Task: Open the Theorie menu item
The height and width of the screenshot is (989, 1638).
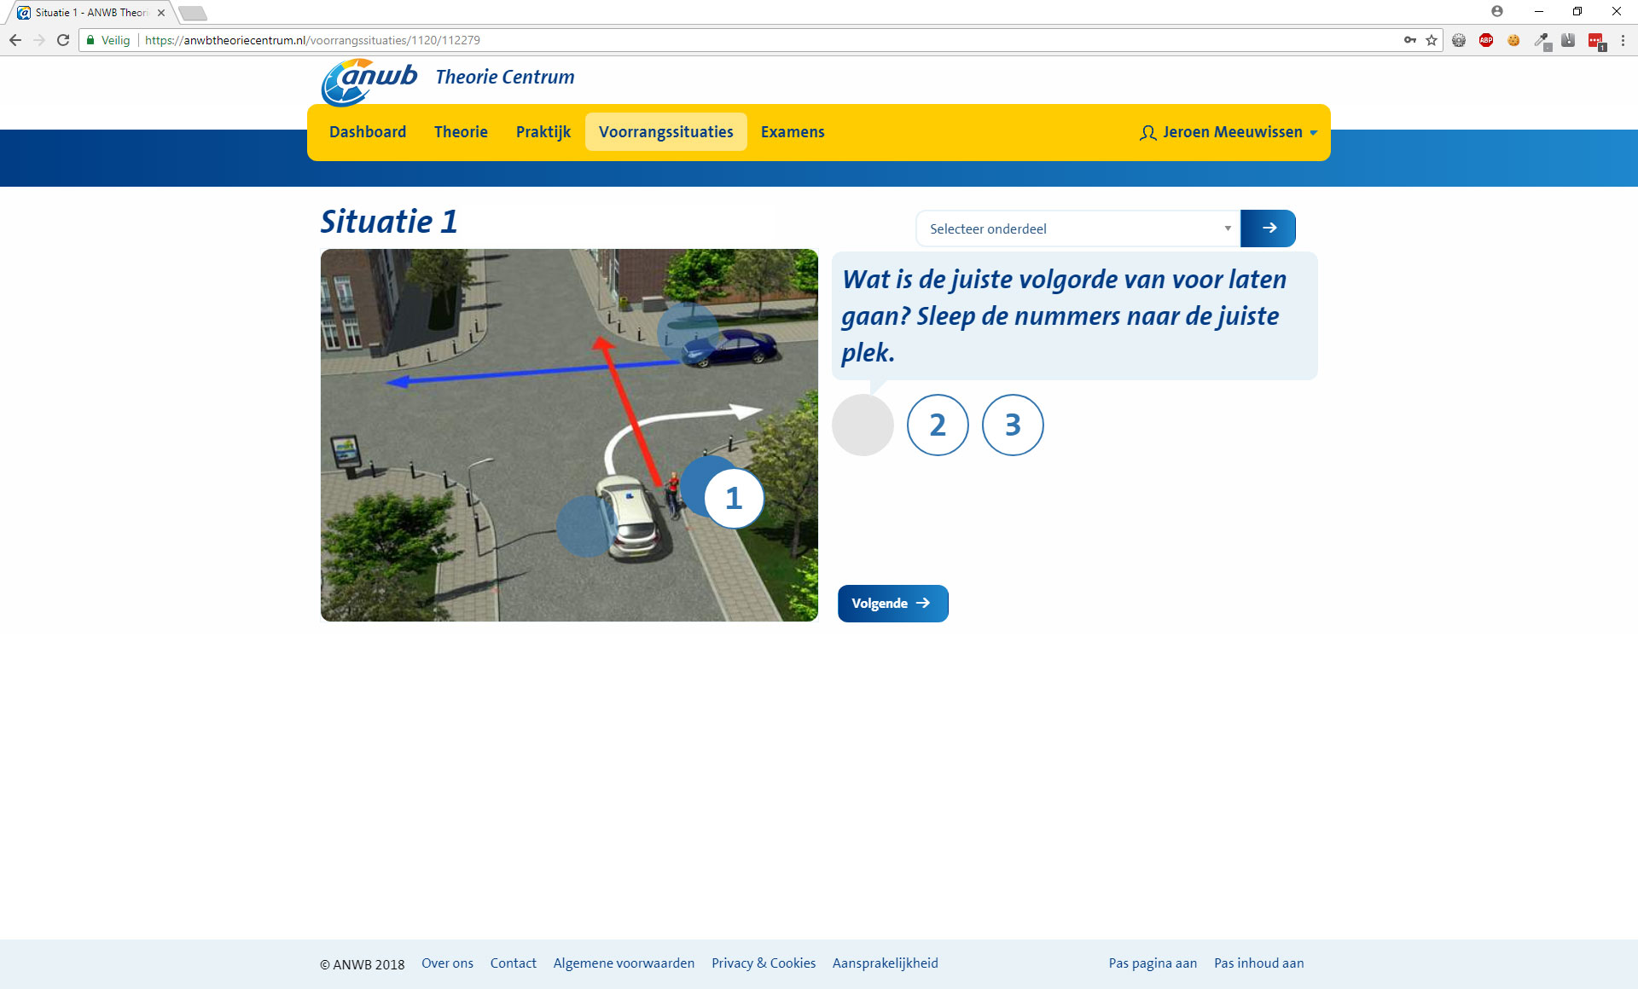Action: [461, 132]
